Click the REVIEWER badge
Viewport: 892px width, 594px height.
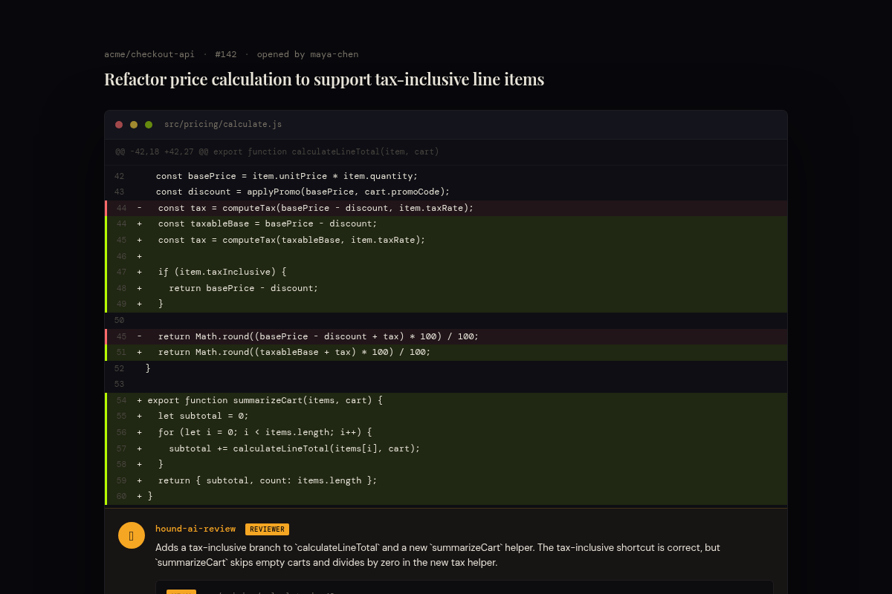(x=267, y=529)
